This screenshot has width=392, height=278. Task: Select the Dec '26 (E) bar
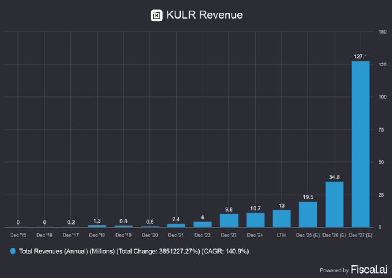334,204
